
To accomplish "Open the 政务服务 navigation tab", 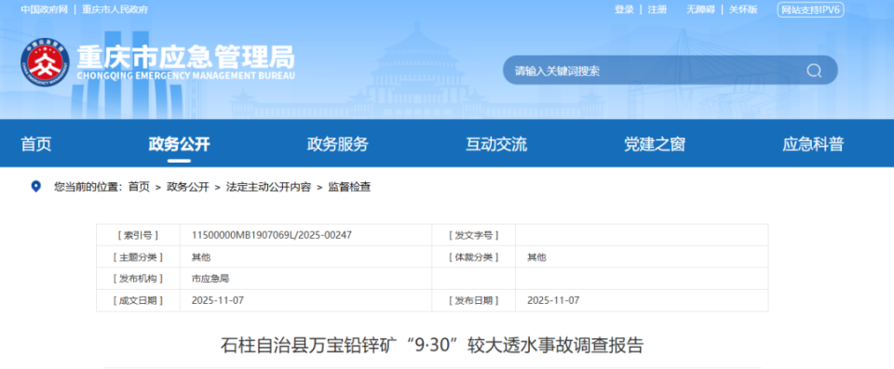I will [337, 144].
